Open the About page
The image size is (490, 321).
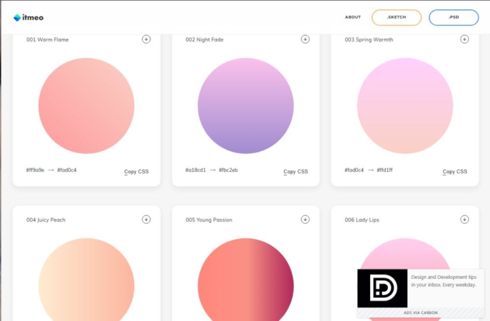(353, 17)
